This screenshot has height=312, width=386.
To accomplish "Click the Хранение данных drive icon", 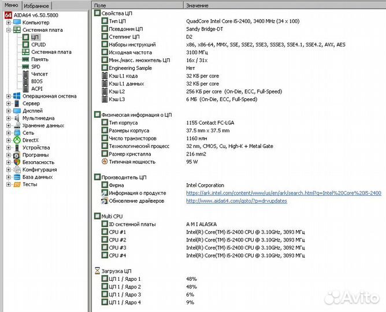I will tap(17, 125).
